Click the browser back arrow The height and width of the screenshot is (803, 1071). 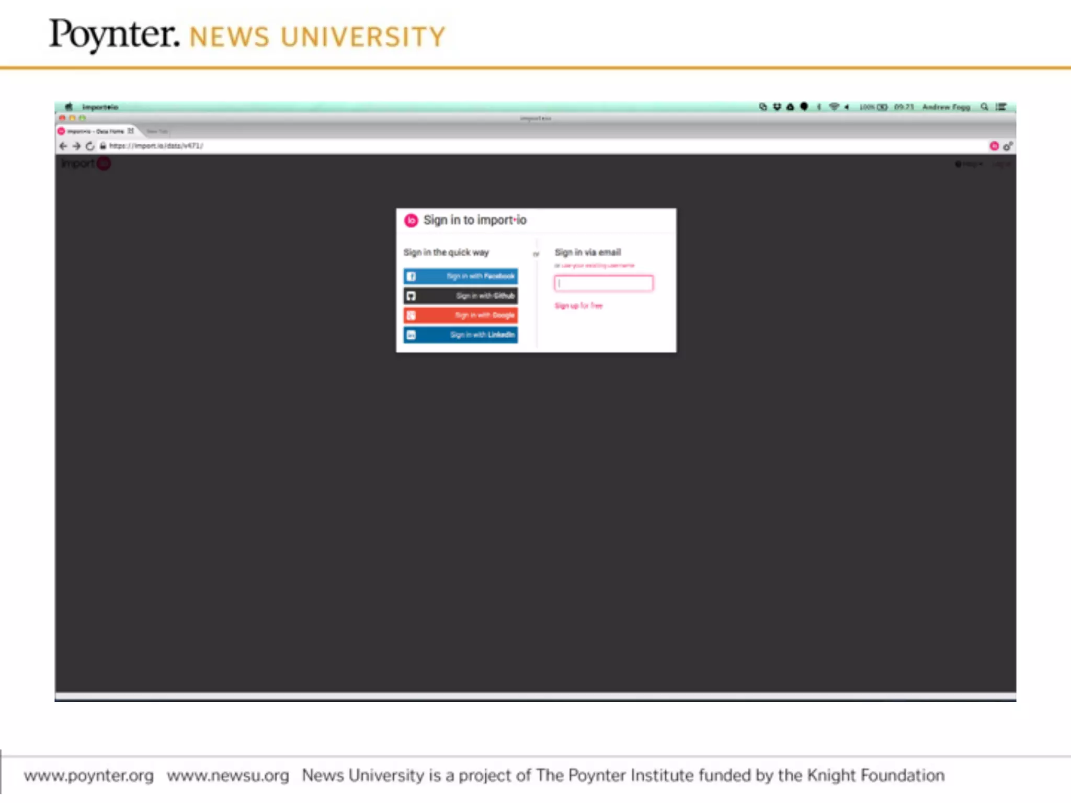63,146
